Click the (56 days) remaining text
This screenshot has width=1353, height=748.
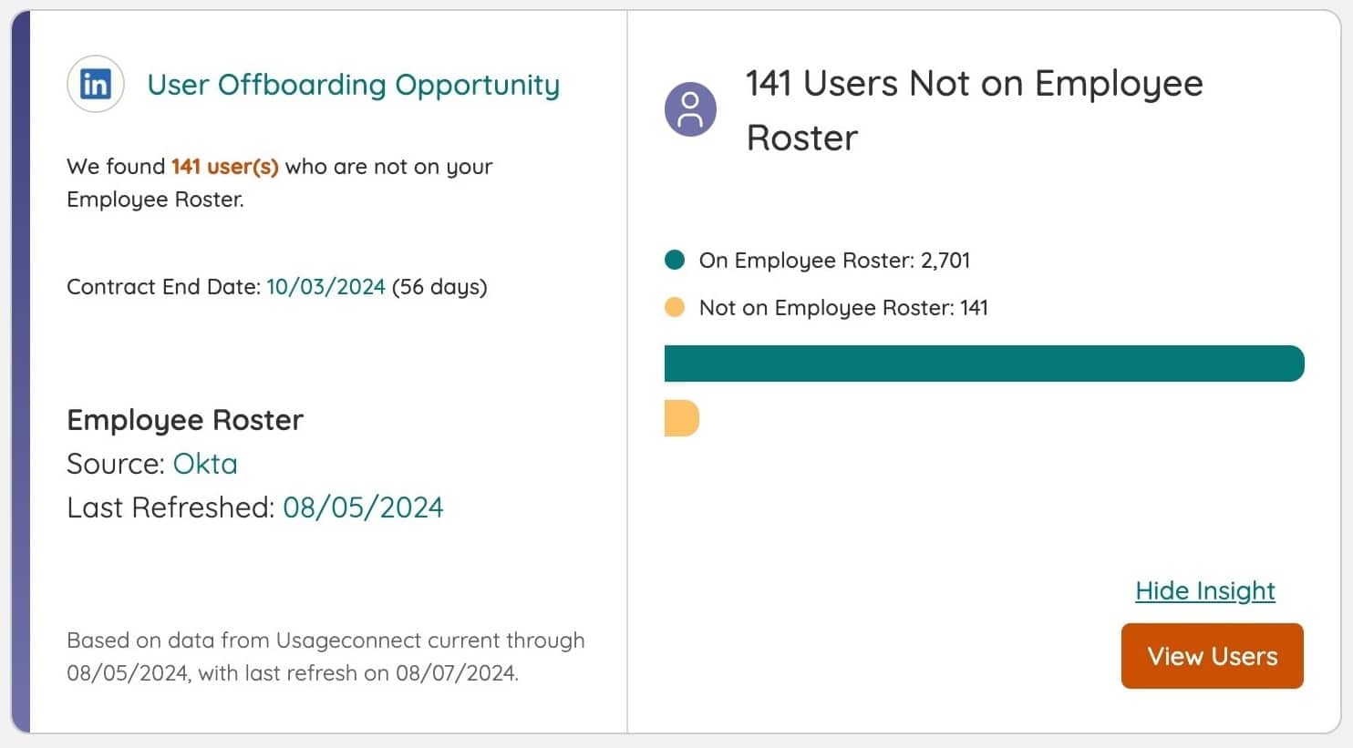(x=439, y=287)
